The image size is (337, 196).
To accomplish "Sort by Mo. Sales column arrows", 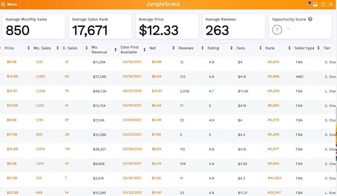I will pos(57,48).
